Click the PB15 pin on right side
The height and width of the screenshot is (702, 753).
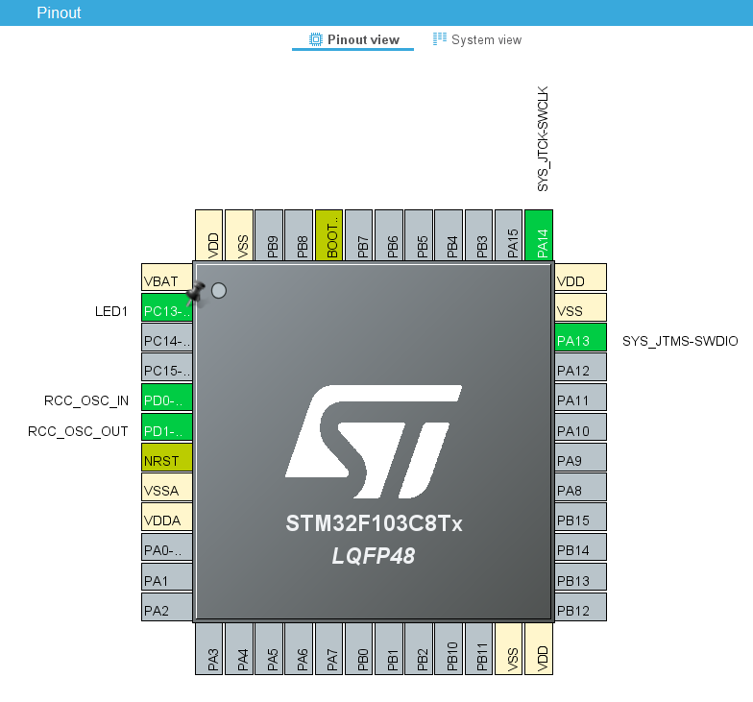[580, 517]
